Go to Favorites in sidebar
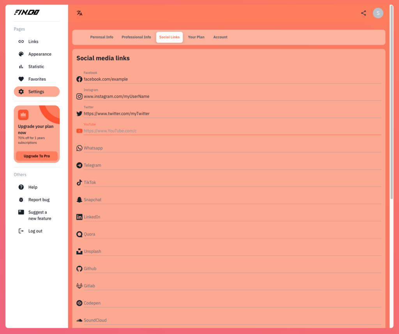 click(x=37, y=79)
